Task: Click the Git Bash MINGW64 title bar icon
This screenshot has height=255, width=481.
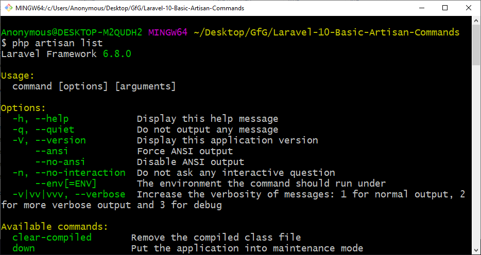Action: click(8, 8)
